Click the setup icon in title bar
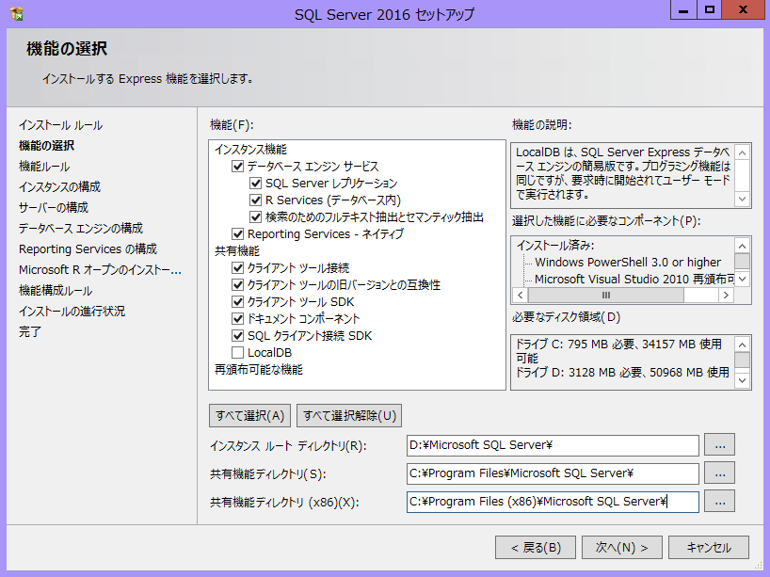 [x=16, y=14]
